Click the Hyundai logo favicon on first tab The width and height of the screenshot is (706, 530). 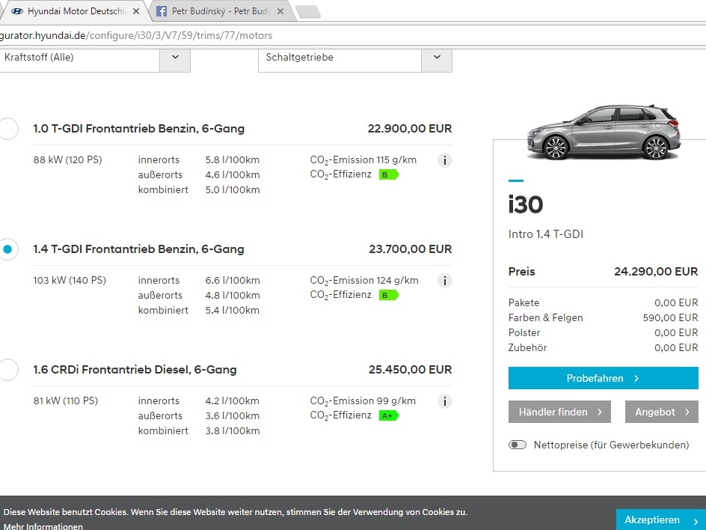(17, 11)
